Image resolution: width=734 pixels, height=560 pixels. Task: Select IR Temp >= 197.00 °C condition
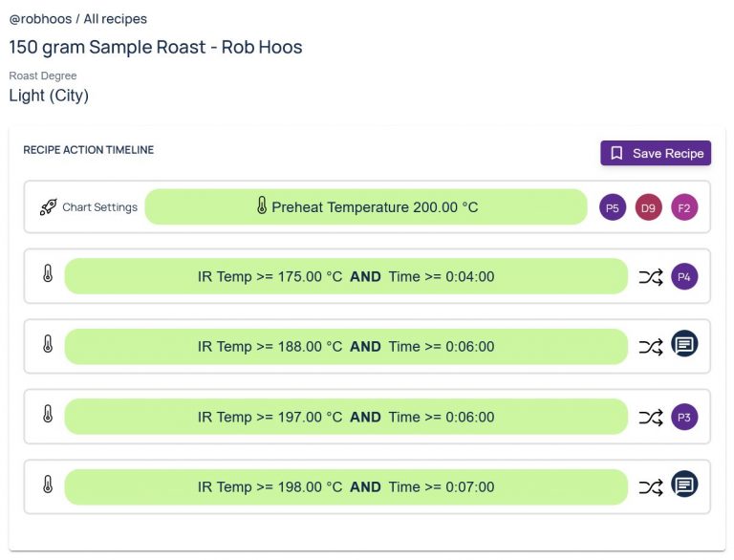(346, 417)
